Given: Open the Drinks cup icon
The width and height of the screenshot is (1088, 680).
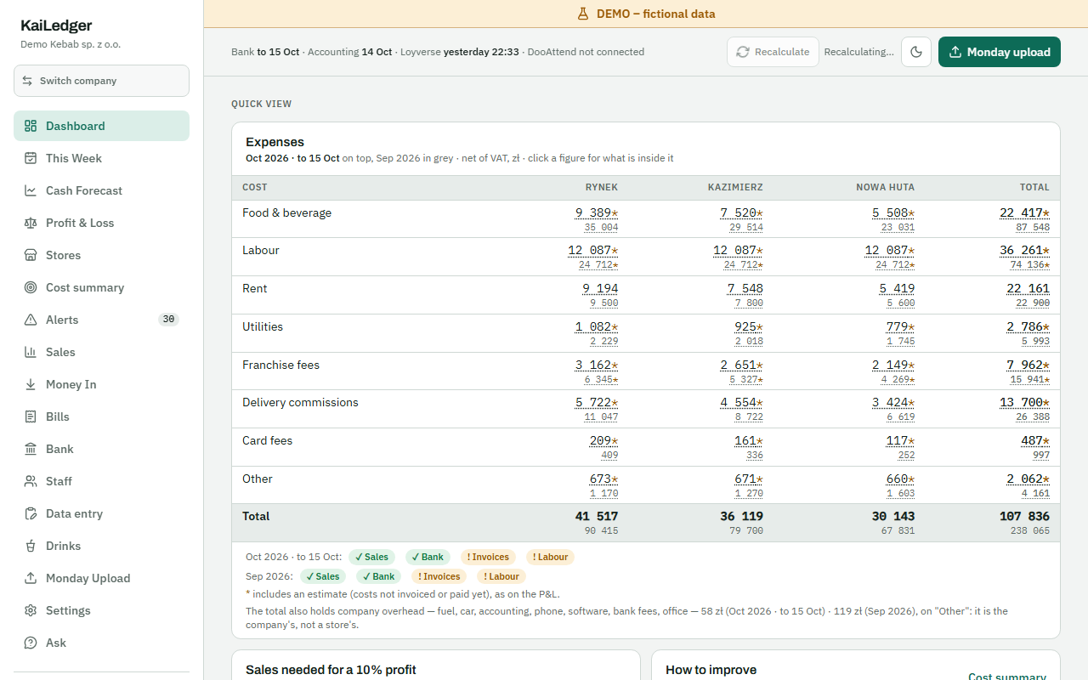Looking at the screenshot, I should coord(31,546).
